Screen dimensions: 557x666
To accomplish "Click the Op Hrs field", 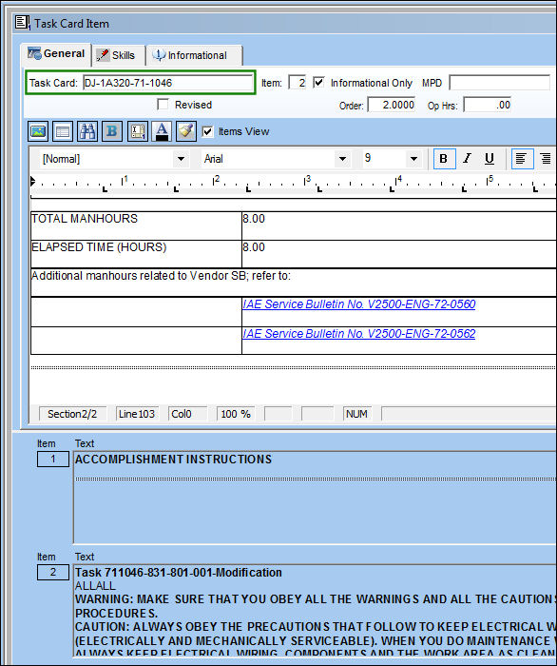I will click(487, 105).
